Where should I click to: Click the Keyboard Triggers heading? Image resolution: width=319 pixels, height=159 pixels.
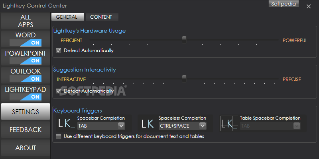click(x=77, y=111)
